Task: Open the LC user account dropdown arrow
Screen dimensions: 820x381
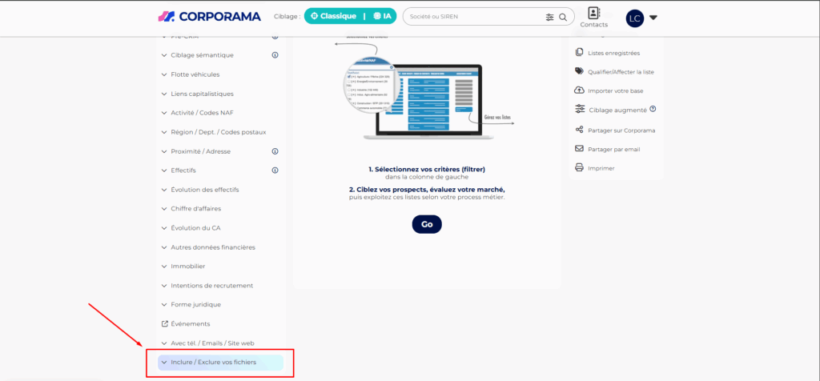Action: tap(653, 18)
